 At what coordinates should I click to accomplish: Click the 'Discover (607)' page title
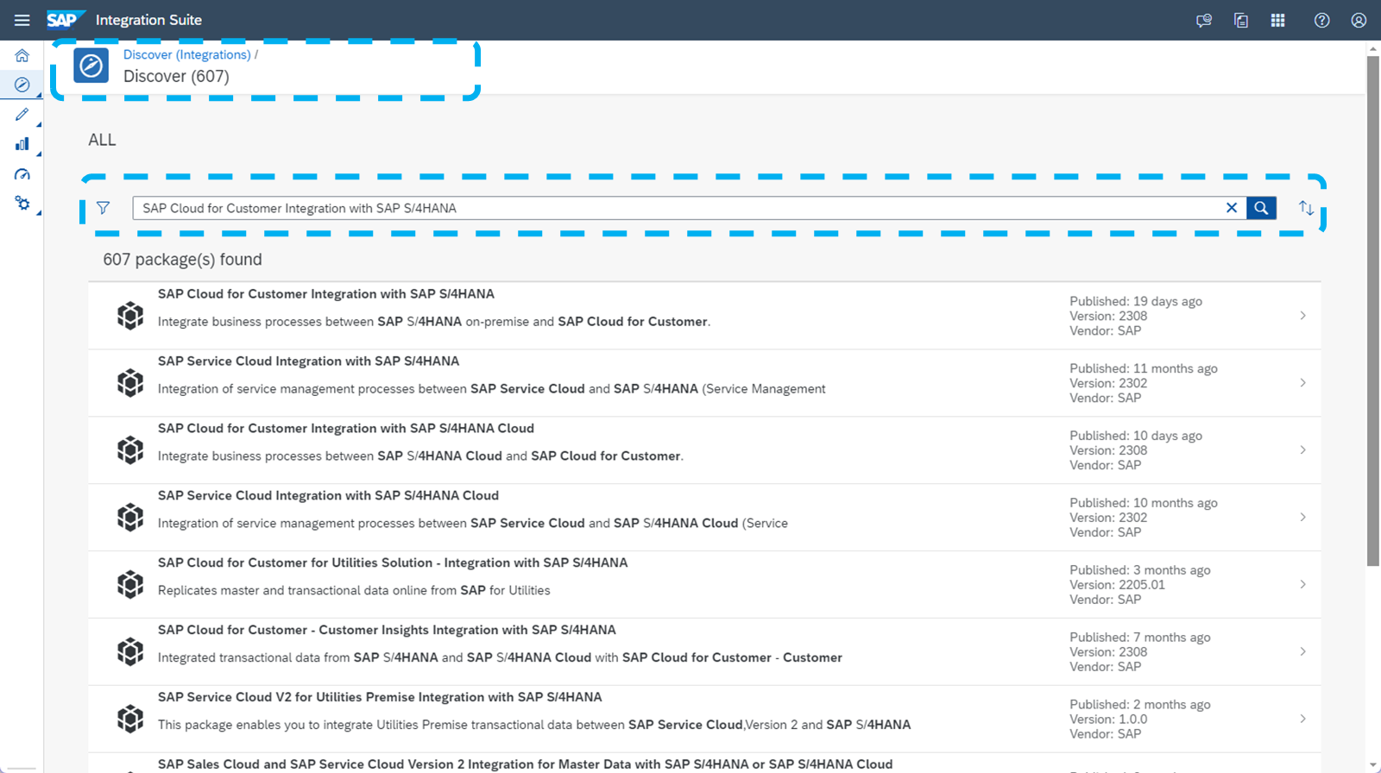point(176,76)
